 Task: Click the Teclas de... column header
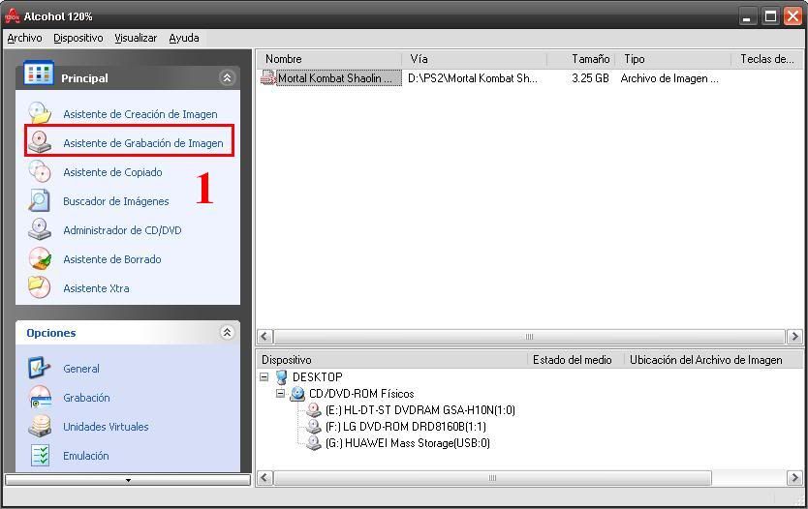767,59
